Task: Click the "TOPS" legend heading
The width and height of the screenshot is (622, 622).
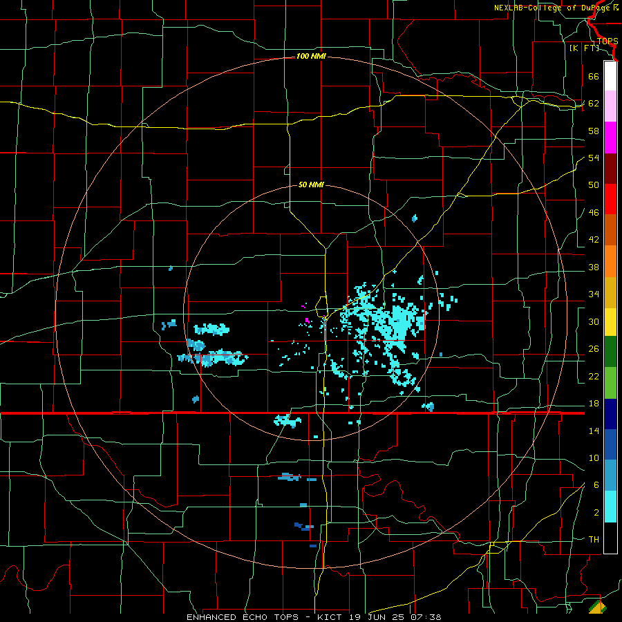Action: point(607,41)
